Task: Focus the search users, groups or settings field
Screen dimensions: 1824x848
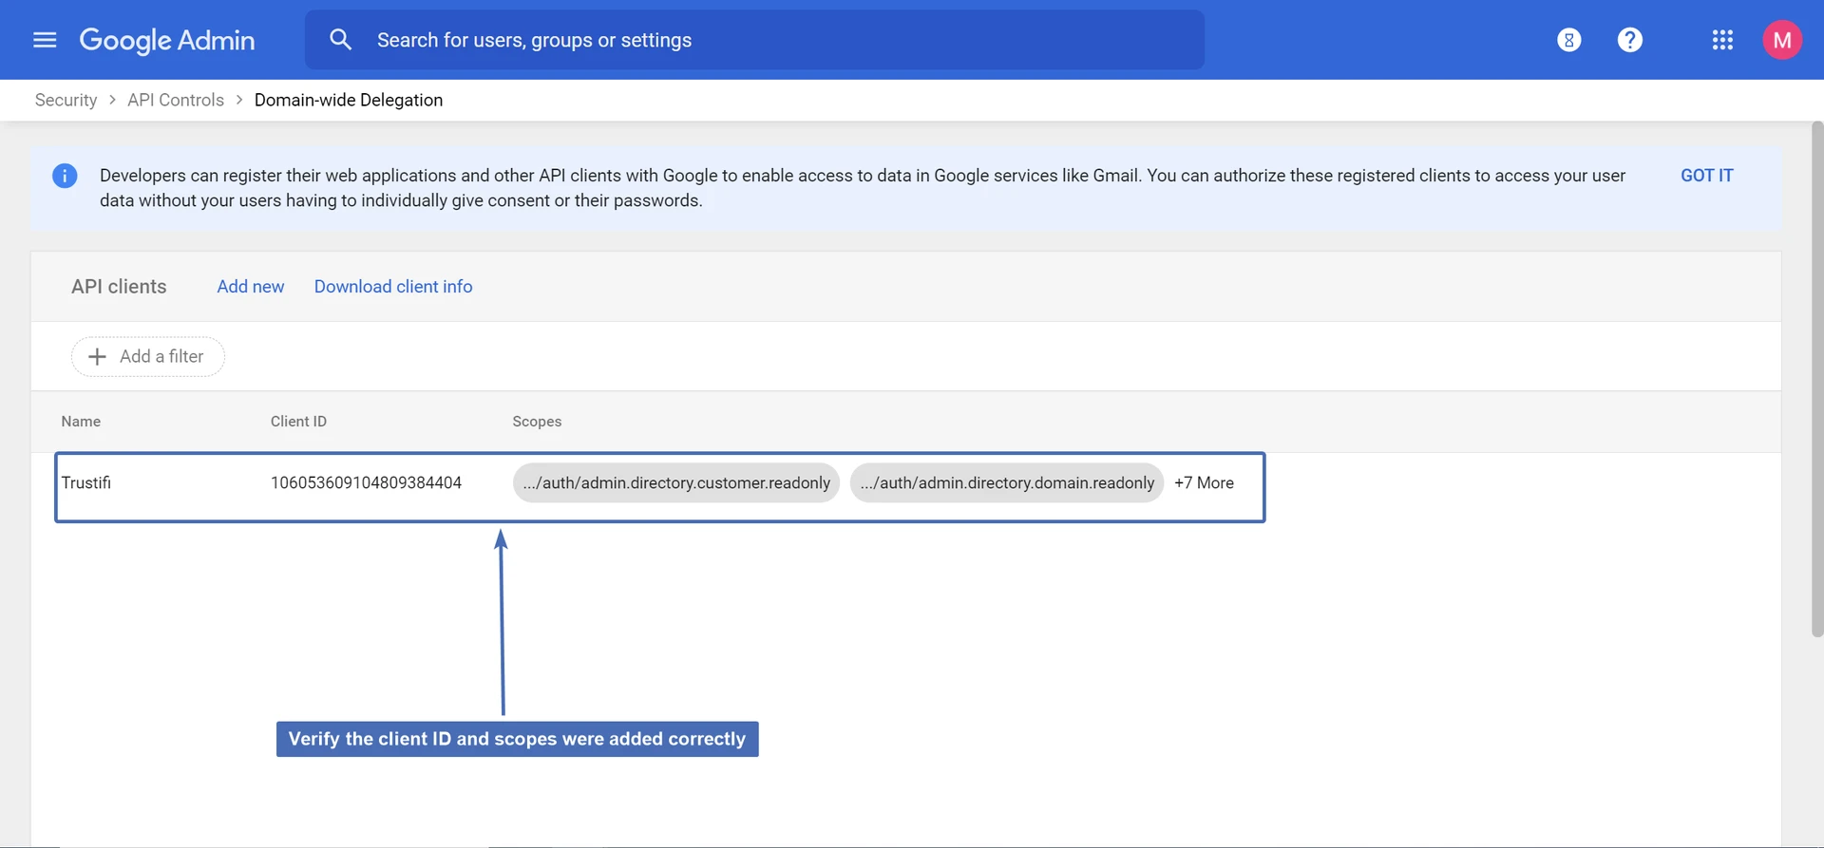Action: pos(754,40)
